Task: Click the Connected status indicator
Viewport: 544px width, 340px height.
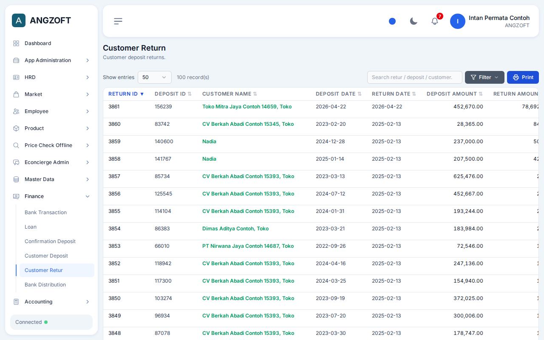Action: pyautogui.click(x=51, y=322)
